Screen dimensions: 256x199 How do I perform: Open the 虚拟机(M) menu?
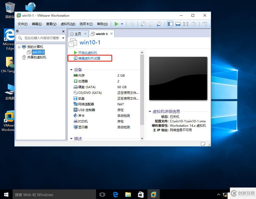click(x=68, y=24)
